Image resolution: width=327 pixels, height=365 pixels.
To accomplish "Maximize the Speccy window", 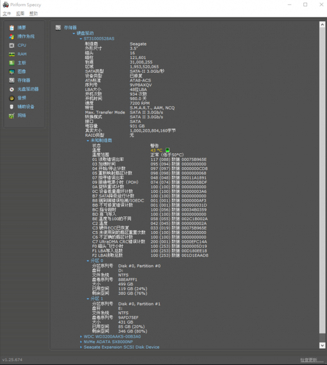I will click(305, 5).
